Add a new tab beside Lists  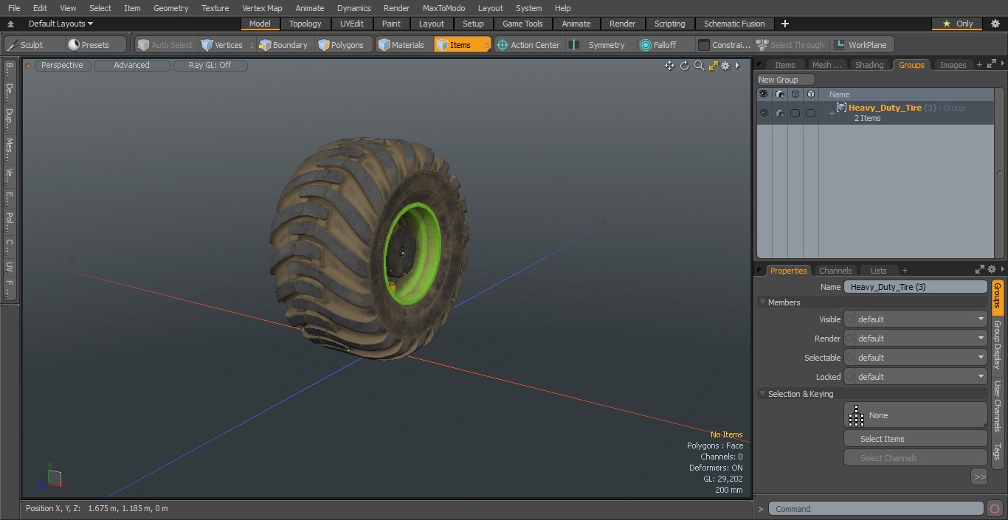click(x=905, y=271)
